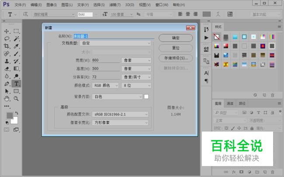Select the Eraser tool
Screen dimensions: 284x177
tap(7, 69)
